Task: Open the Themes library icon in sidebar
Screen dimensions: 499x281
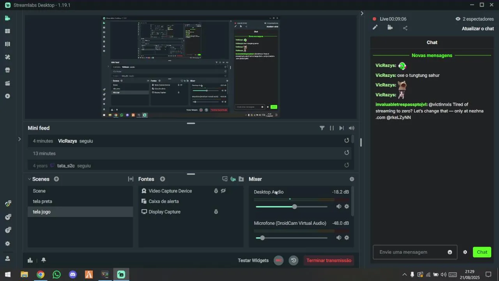Action: [7, 44]
